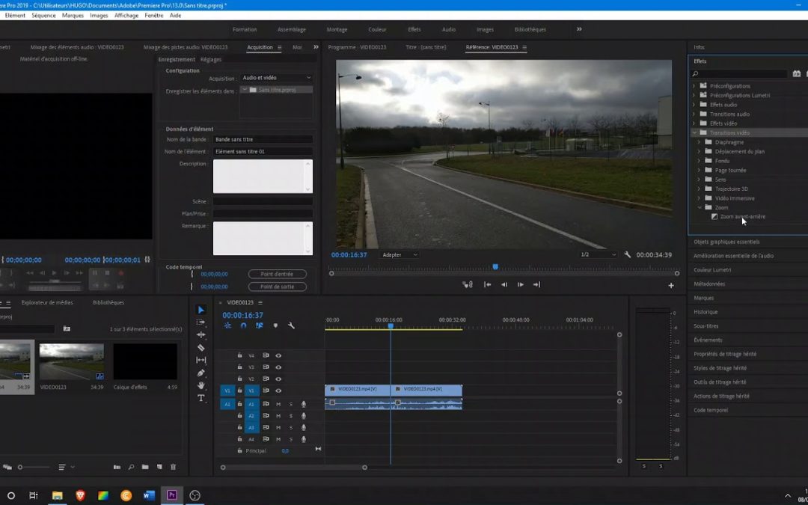The image size is (808, 505).
Task: Open the timeline settings wrench icon
Action: [x=293, y=325]
